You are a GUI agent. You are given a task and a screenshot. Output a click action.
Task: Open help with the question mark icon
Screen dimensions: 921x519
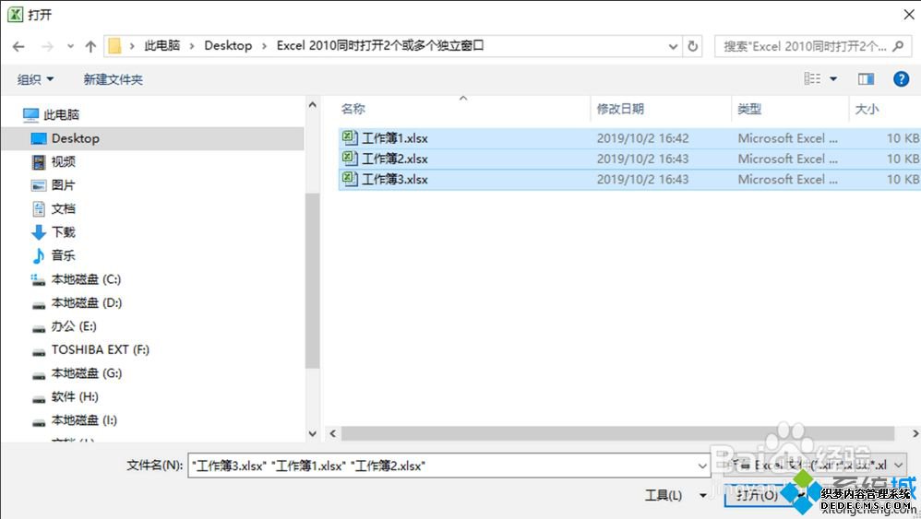pyautogui.click(x=901, y=78)
